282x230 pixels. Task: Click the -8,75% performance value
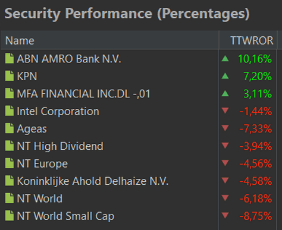click(256, 216)
